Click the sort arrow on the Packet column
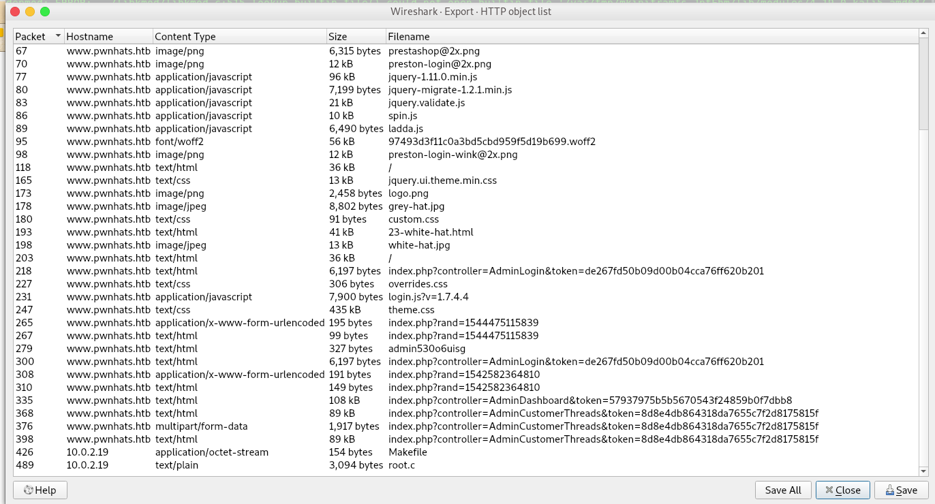 tap(58, 36)
